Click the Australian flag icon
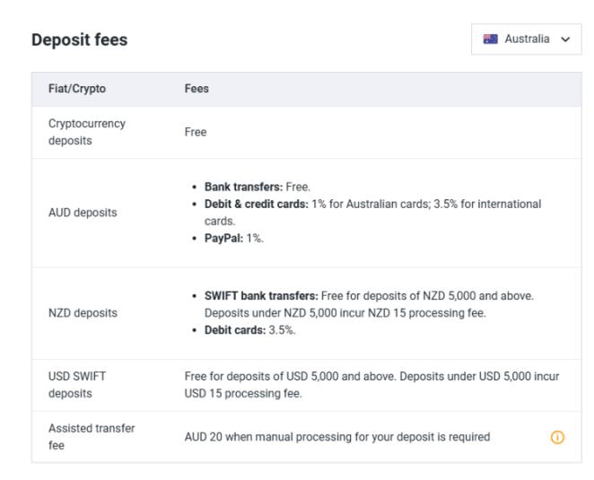This screenshot has width=594, height=480. pyautogui.click(x=490, y=39)
